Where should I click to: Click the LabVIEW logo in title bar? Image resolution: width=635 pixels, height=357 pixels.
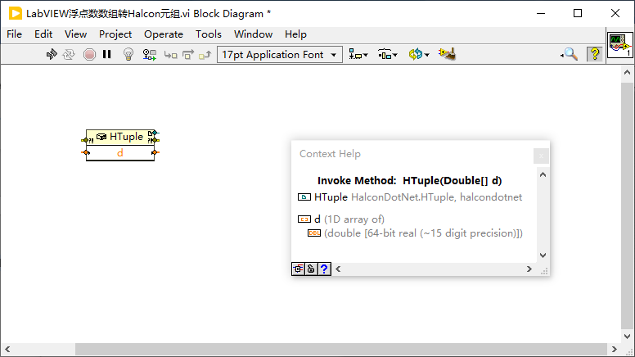pyautogui.click(x=15, y=13)
